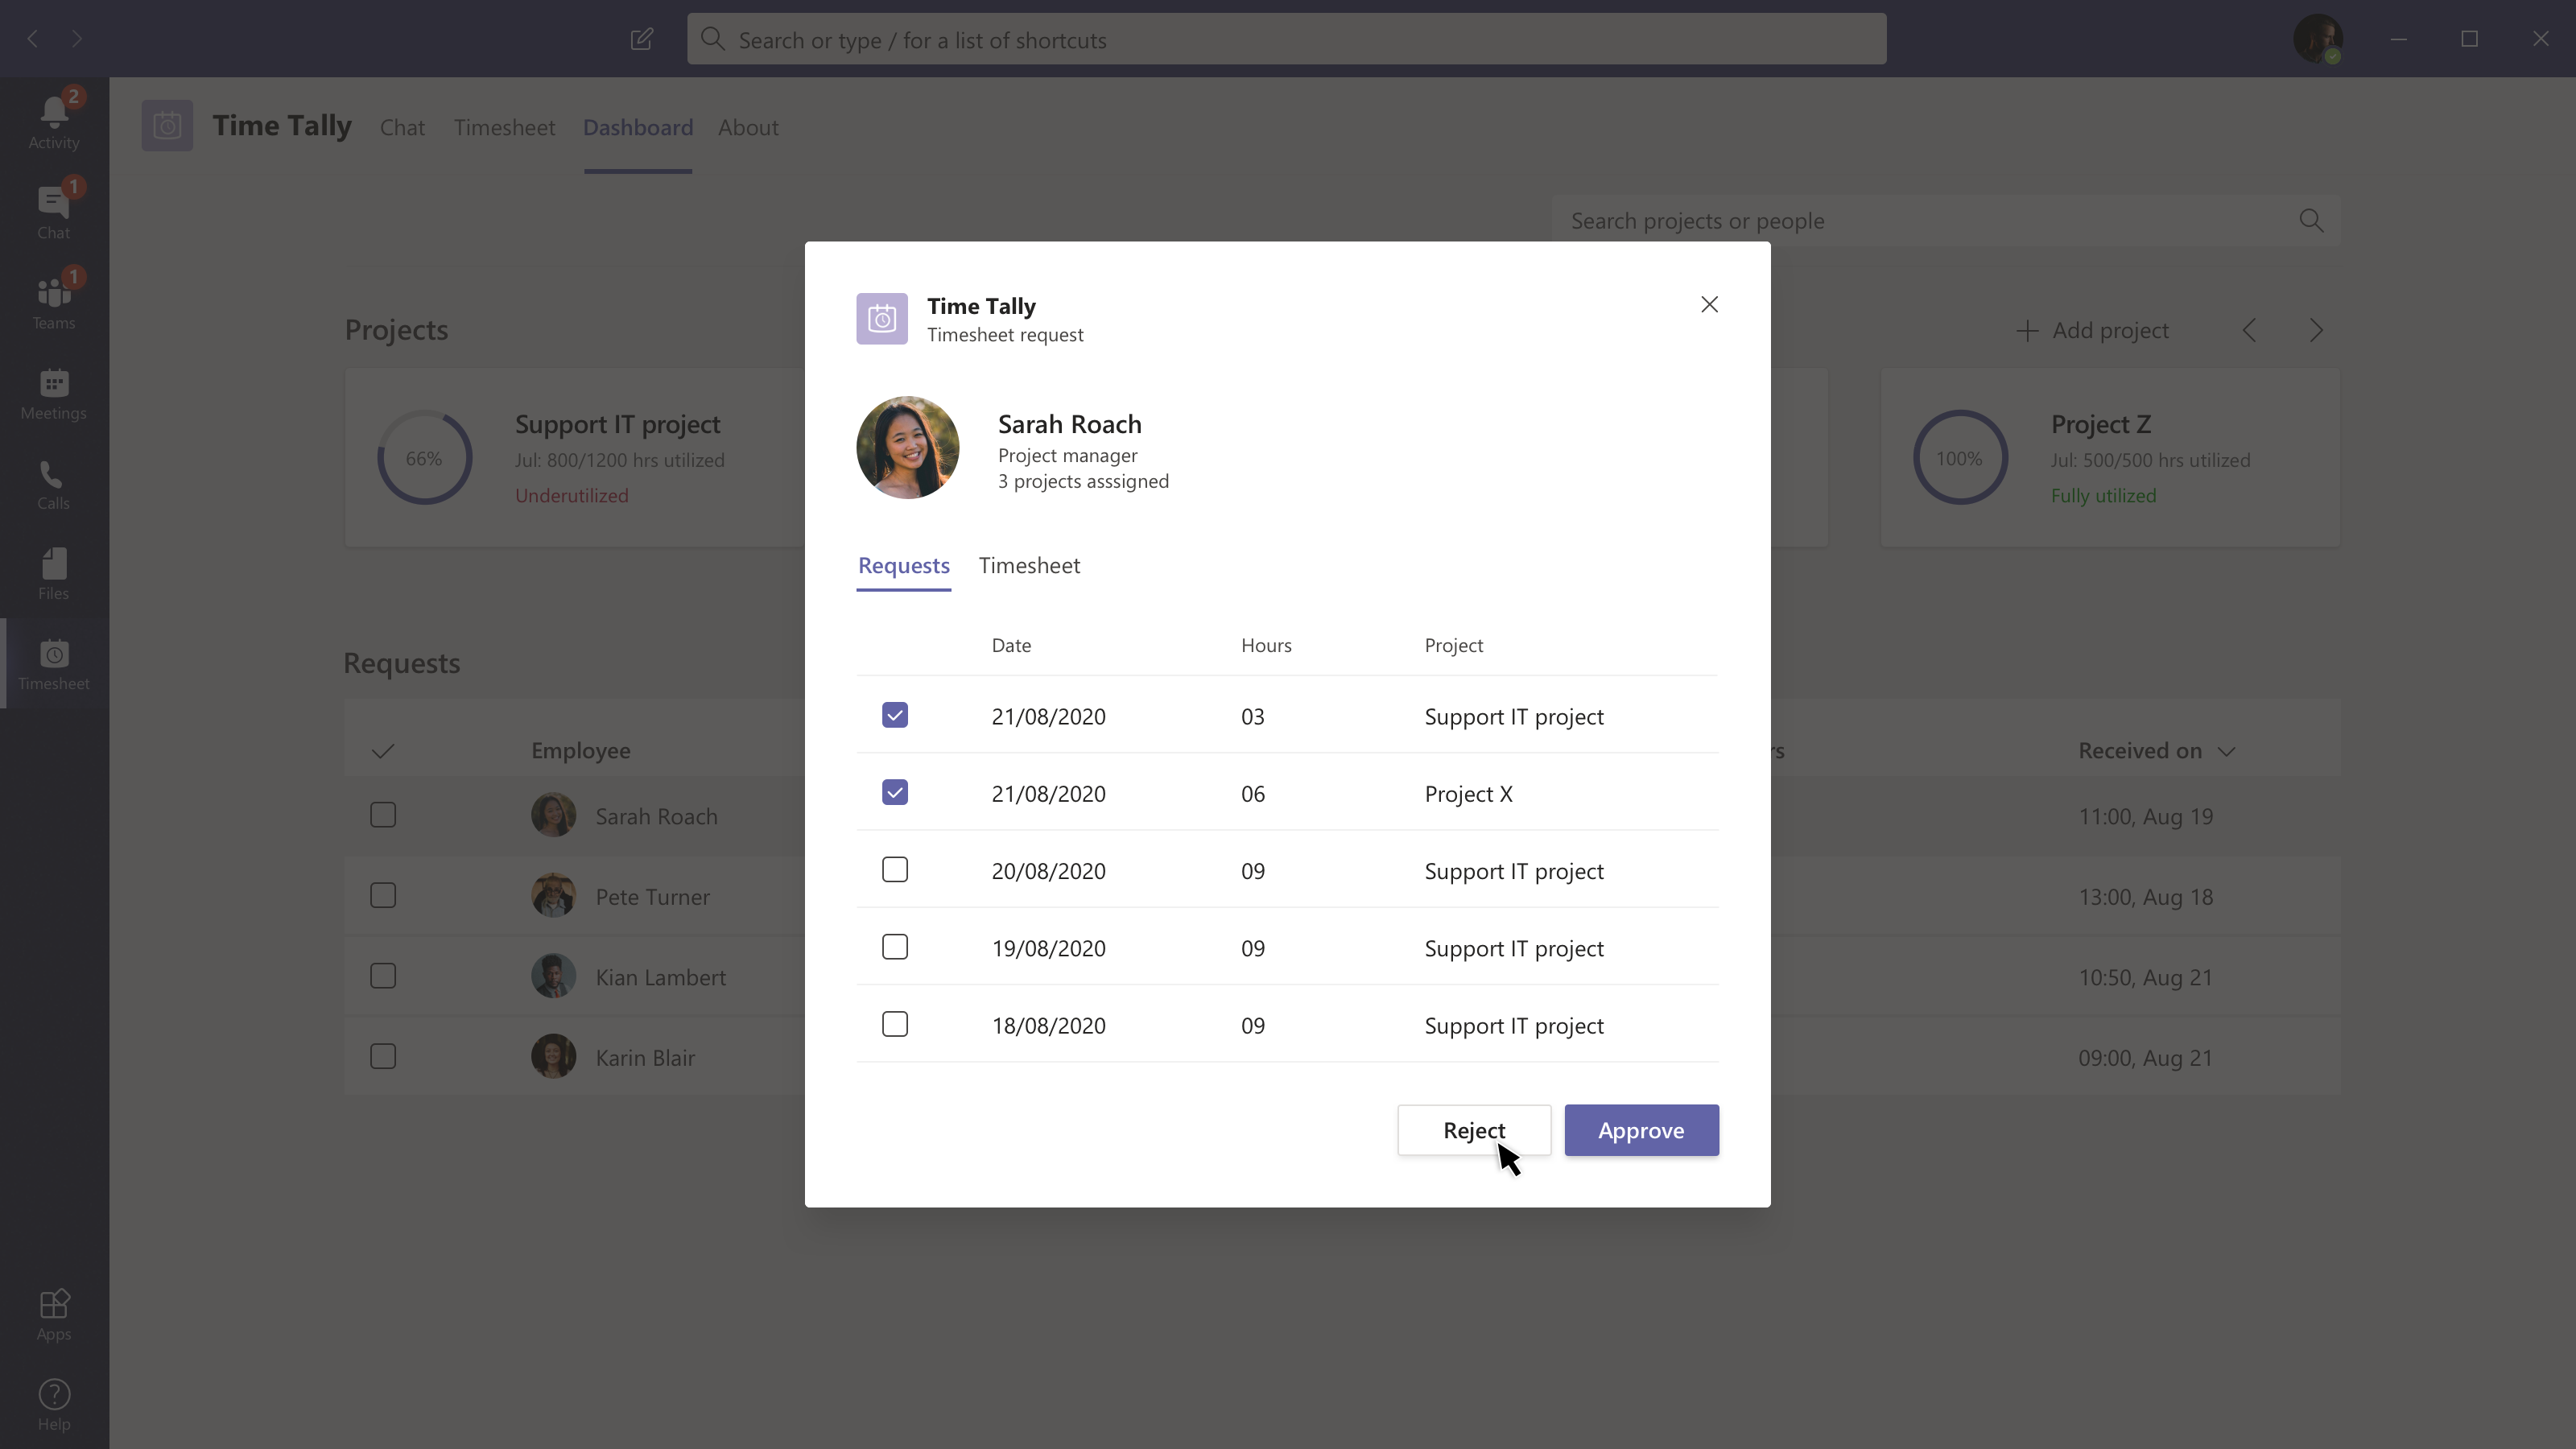The image size is (2576, 1449).
Task: Show previous projects with left chevron
Action: [x=2250, y=331]
